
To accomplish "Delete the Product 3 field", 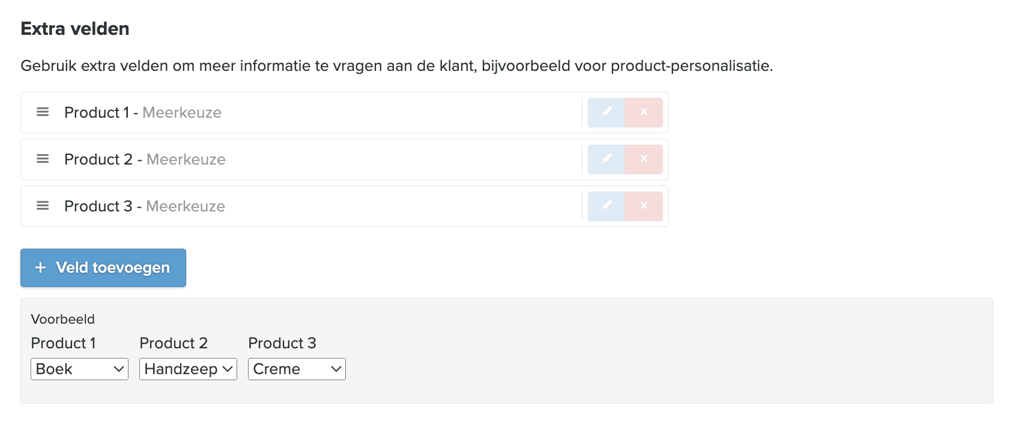I will (644, 206).
